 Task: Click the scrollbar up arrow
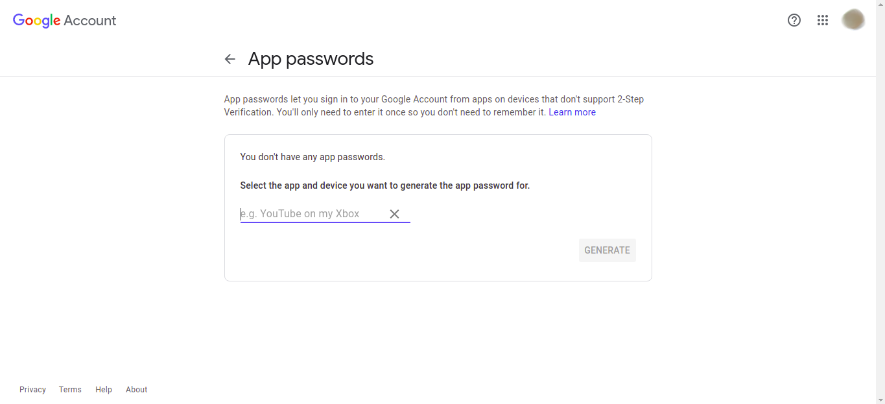[880, 4]
